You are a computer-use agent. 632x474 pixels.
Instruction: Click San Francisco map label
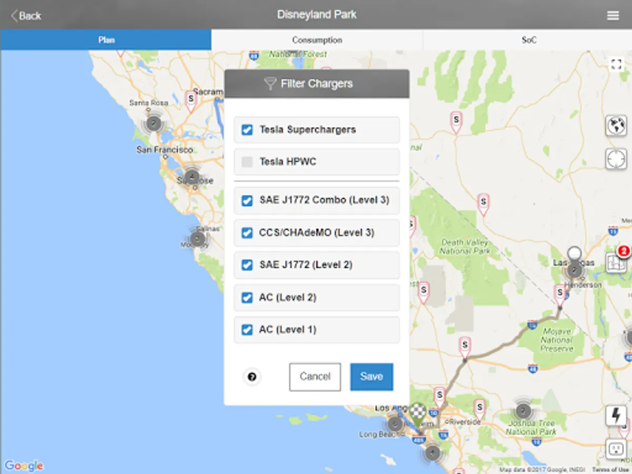pyautogui.click(x=165, y=150)
